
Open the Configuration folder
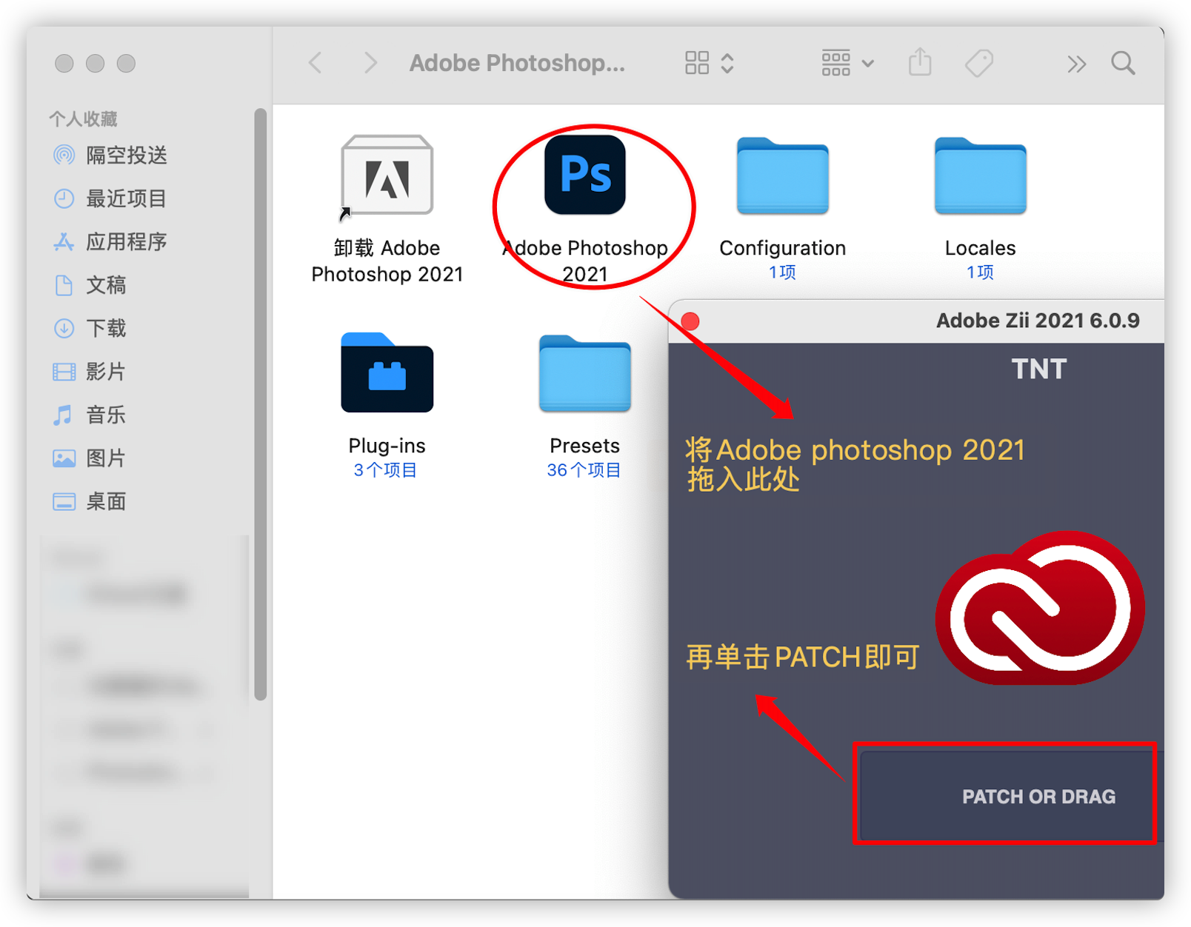coord(781,178)
